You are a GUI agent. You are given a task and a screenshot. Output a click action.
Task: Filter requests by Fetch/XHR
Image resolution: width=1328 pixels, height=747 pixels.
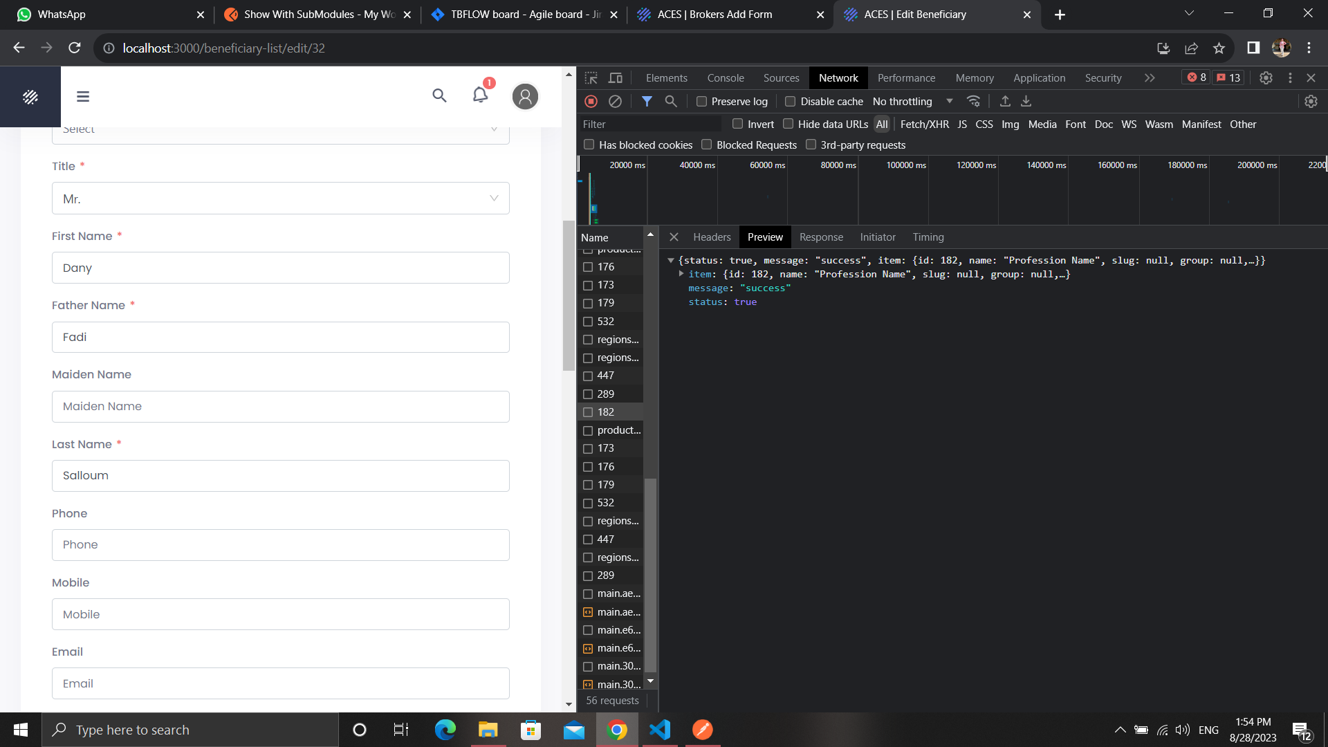tap(924, 124)
